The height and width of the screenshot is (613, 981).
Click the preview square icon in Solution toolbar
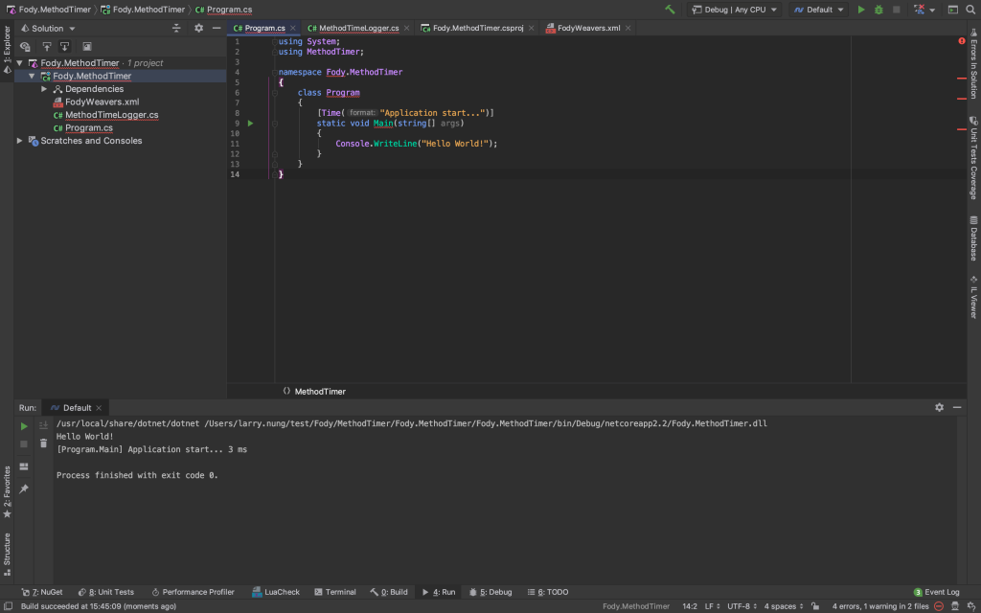pyautogui.click(x=87, y=46)
